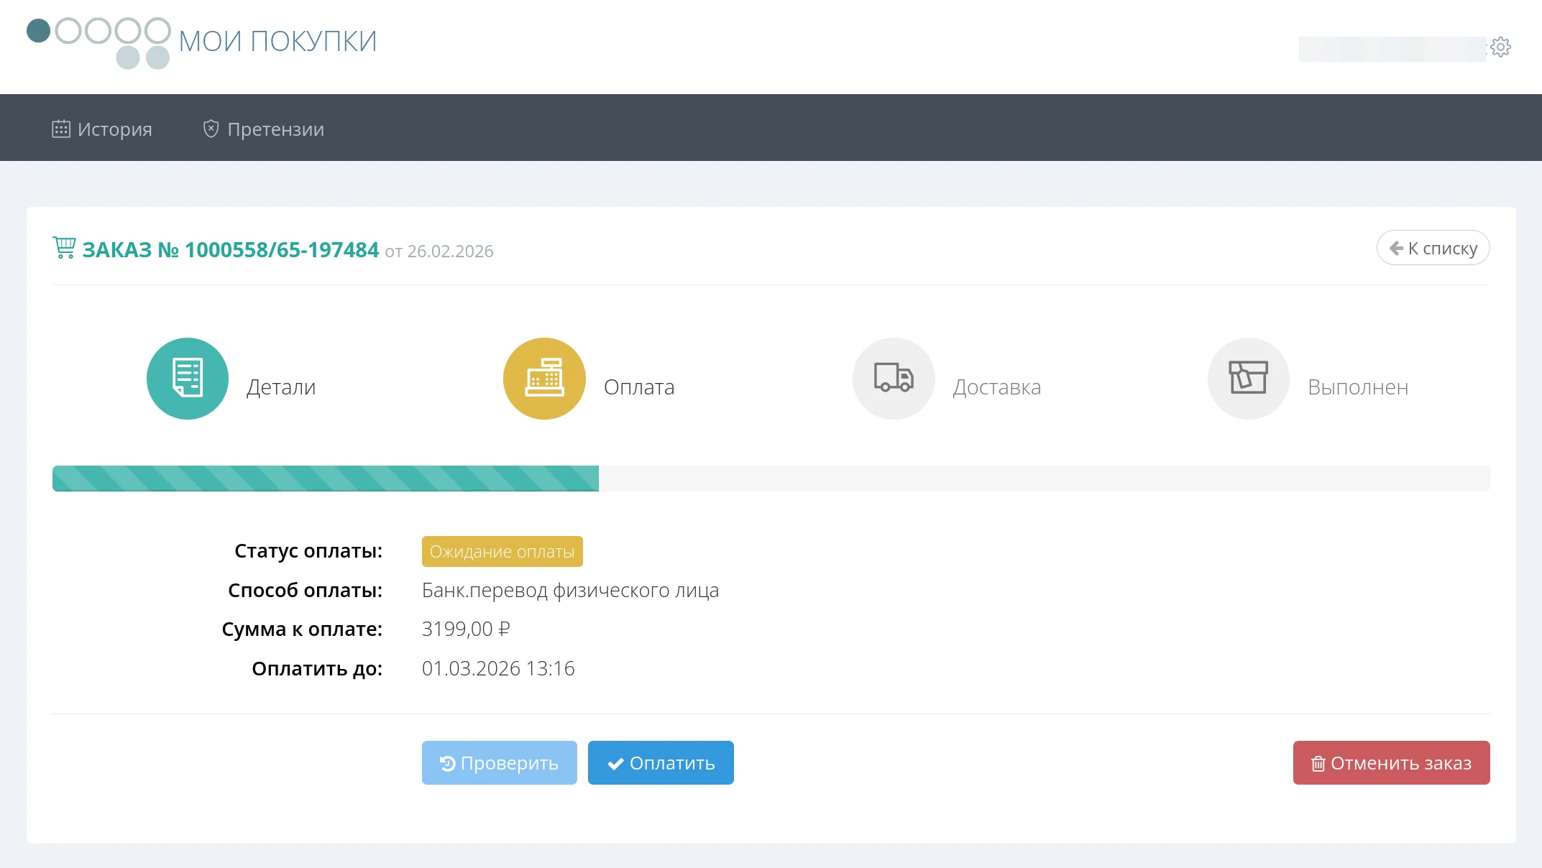The image size is (1542, 868).
Task: Click the МОИ ПОКУПКИ header title
Action: [277, 42]
